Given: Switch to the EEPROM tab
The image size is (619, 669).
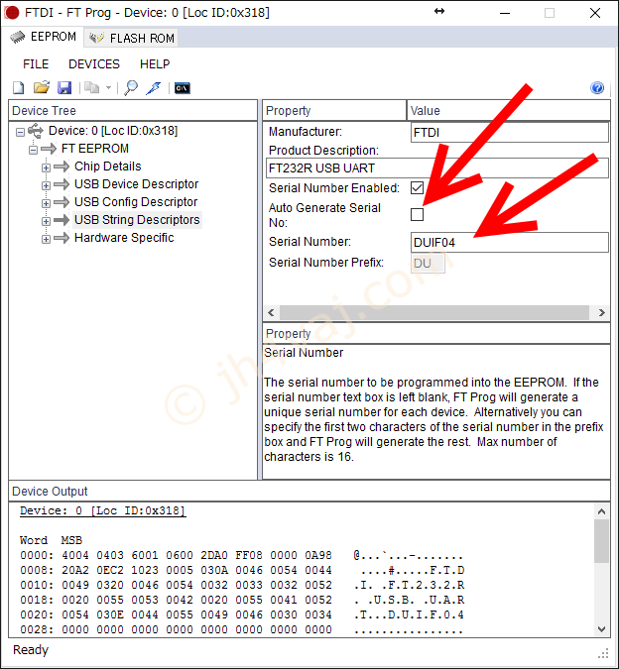Looking at the screenshot, I should 43,37.
